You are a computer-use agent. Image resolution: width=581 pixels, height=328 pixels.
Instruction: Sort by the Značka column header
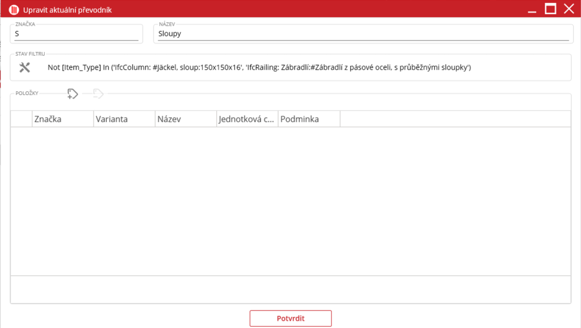(62, 119)
